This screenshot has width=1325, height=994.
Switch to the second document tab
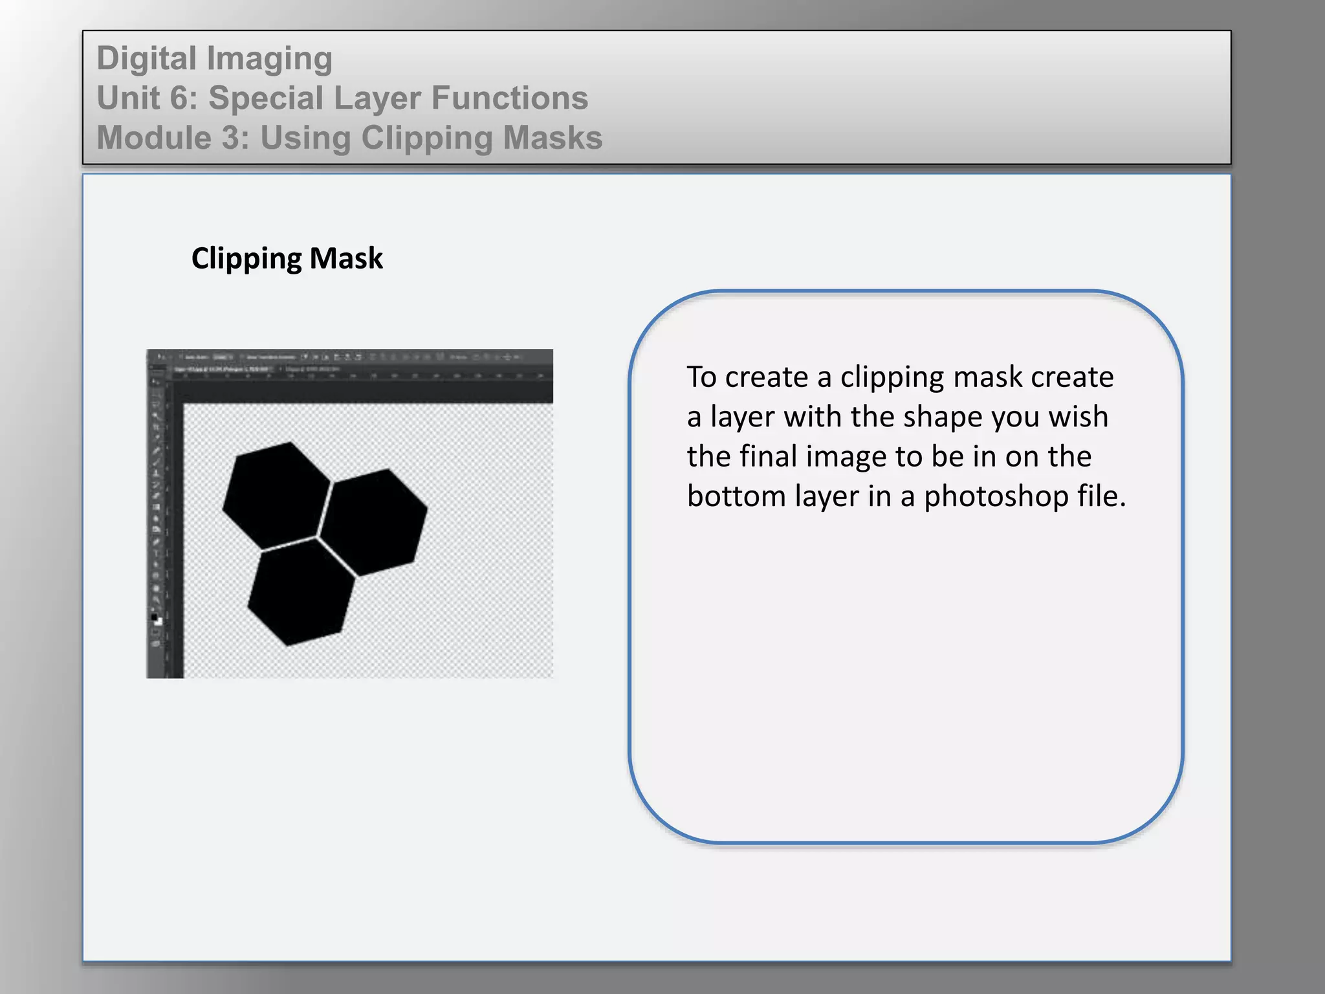tap(311, 369)
